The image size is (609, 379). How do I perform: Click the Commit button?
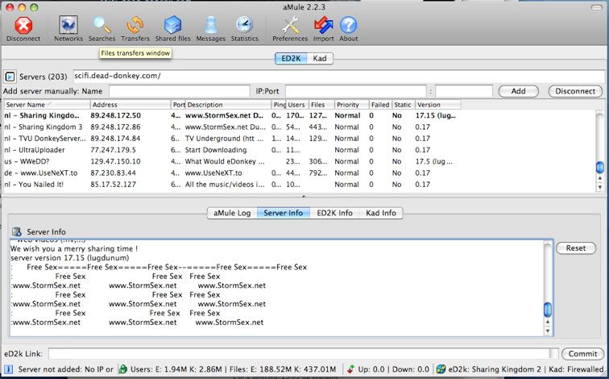click(582, 354)
